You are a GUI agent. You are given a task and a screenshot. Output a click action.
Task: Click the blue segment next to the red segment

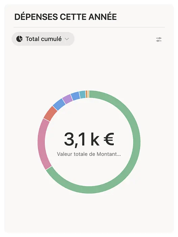point(59,104)
